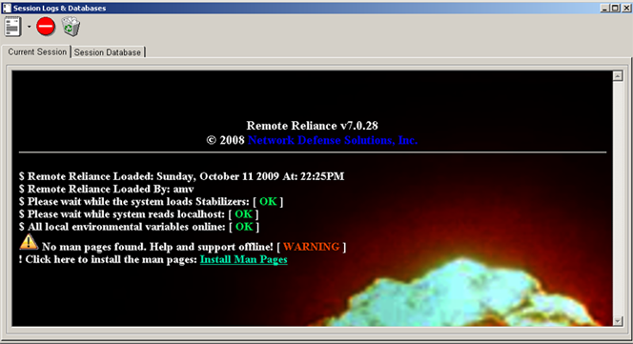Image resolution: width=633 pixels, height=344 pixels.
Task: Click the window system icon in title bar
Action: point(7,8)
